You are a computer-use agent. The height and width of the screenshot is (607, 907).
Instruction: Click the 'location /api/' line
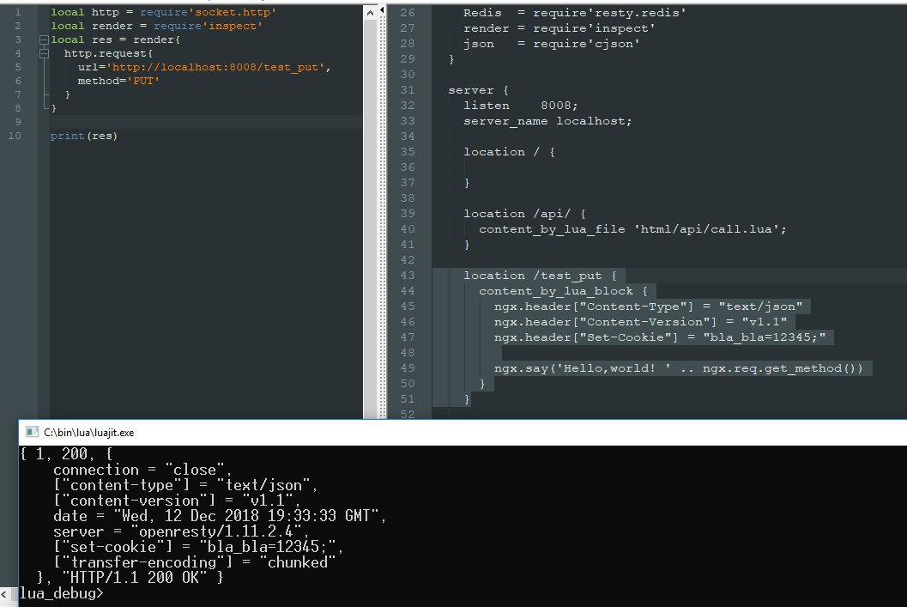pyautogui.click(x=524, y=214)
